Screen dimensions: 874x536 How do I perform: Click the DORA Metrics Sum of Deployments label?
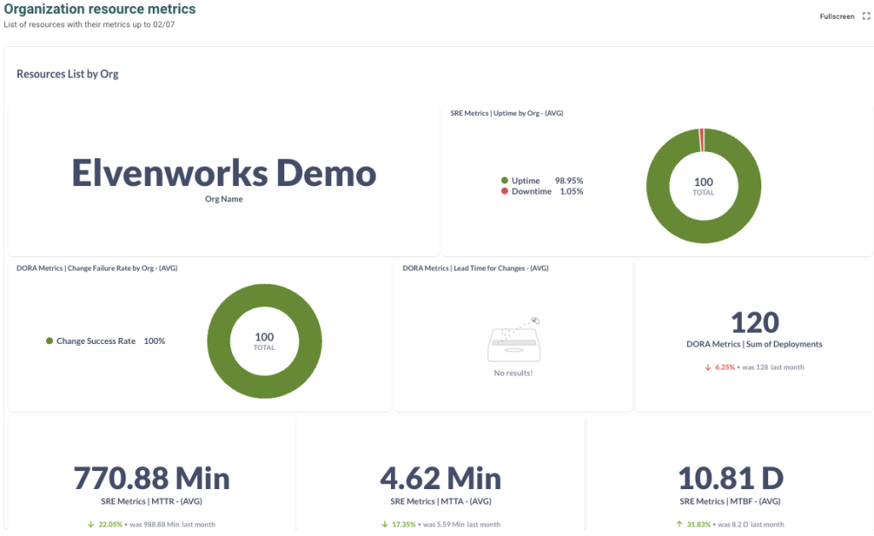click(755, 344)
